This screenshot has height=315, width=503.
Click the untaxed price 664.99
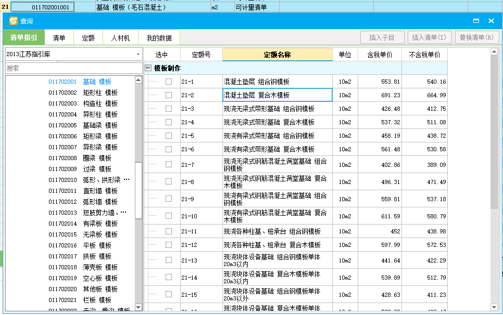click(436, 95)
